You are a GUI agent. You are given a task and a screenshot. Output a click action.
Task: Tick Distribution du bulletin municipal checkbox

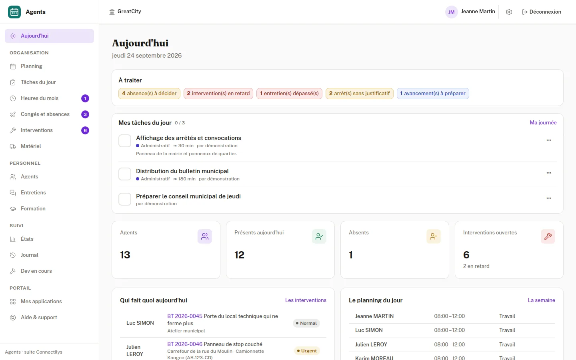coord(125,174)
